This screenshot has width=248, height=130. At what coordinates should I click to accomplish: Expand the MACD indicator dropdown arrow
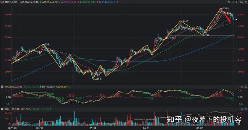click(2, 87)
